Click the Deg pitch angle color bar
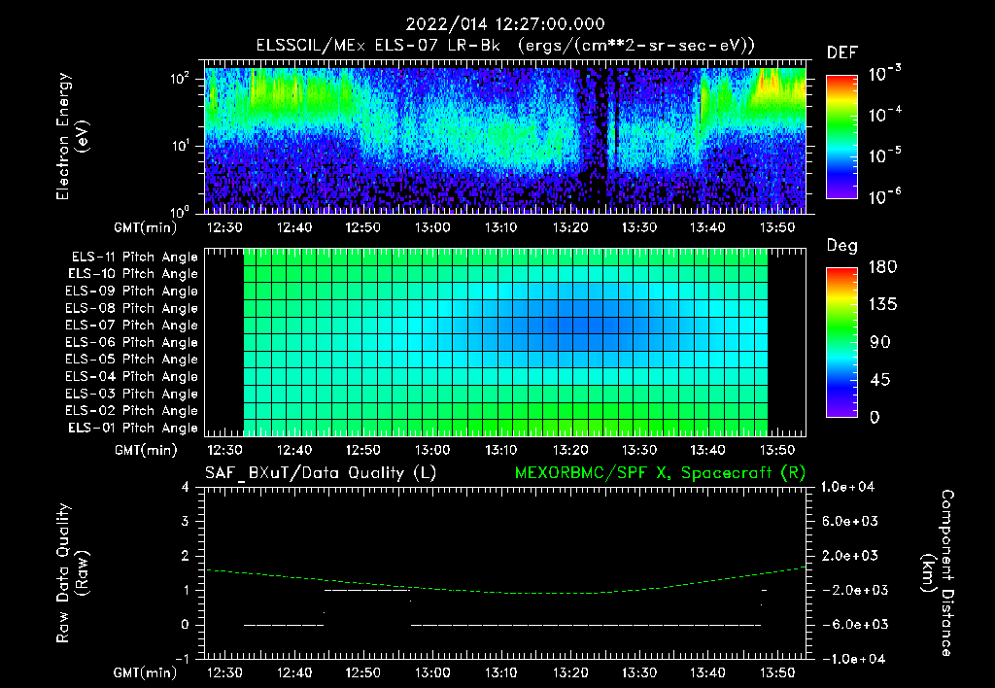 pyautogui.click(x=841, y=342)
